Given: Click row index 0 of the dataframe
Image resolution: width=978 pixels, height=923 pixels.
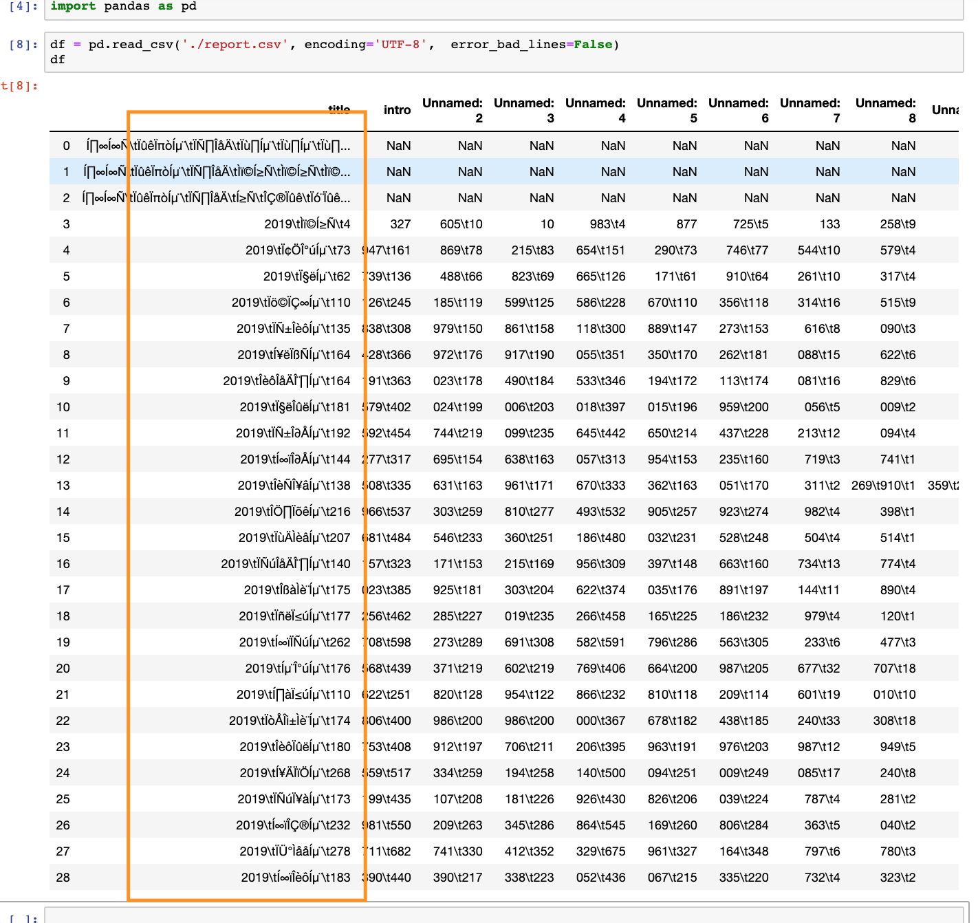Looking at the screenshot, I should coord(66,146).
